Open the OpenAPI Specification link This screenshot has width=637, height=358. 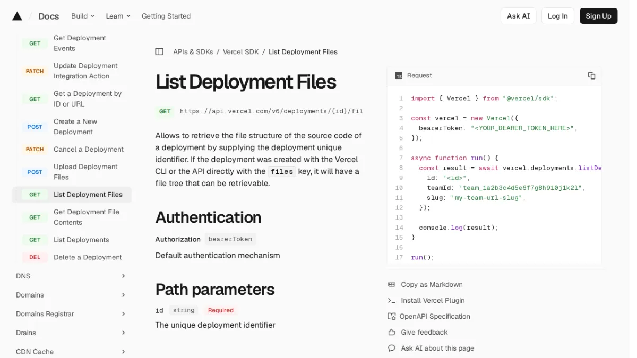[435, 317]
